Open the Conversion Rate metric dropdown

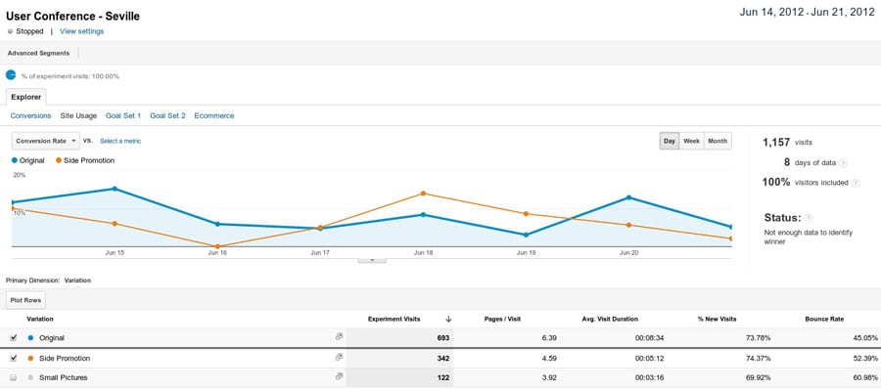(x=45, y=141)
